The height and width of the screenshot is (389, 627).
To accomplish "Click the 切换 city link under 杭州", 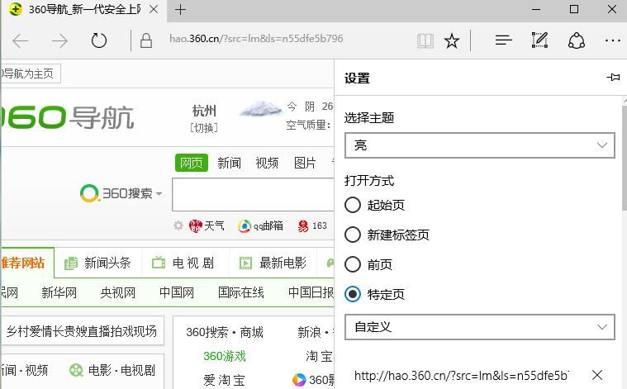I will pyautogui.click(x=204, y=128).
